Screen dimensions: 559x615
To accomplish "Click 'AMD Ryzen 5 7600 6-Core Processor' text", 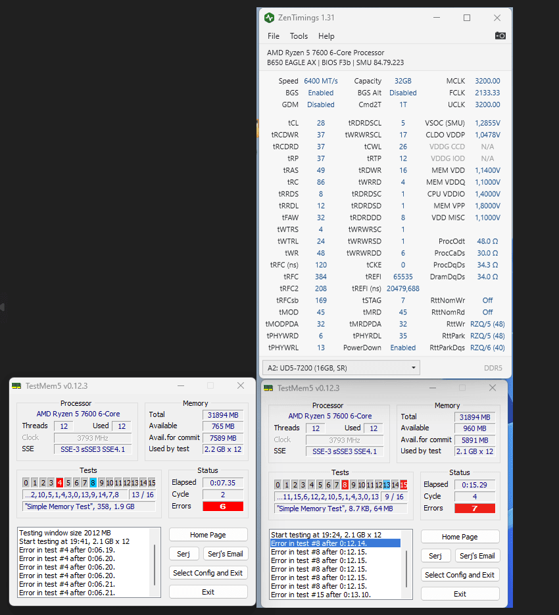I will click(x=326, y=53).
